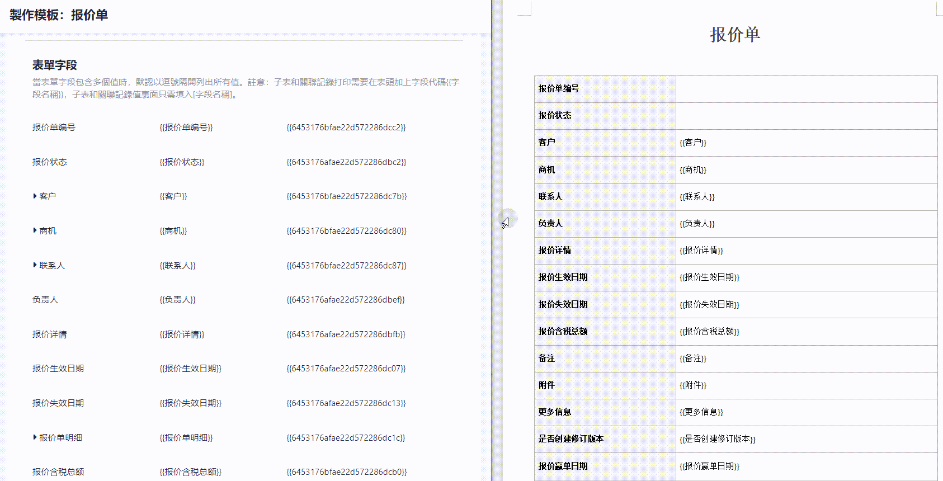
Task: Click the {{负责人}} placeholder in the document table
Action: [697, 224]
